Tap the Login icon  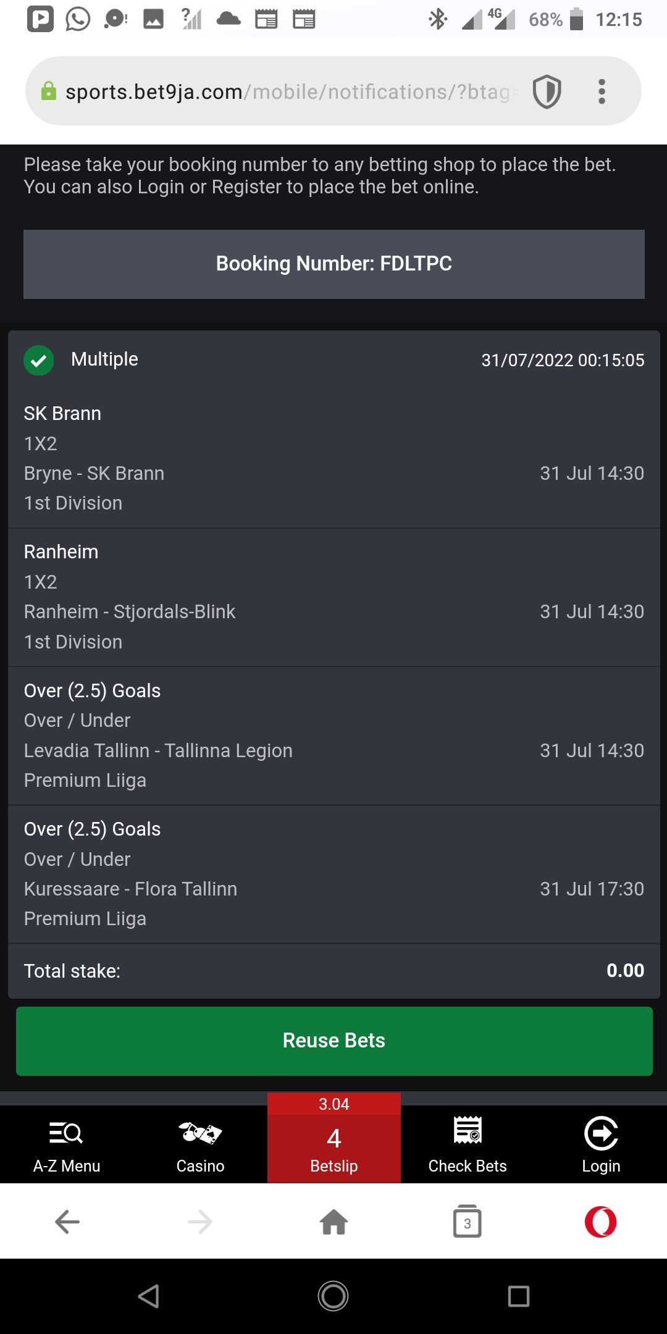tap(601, 1134)
